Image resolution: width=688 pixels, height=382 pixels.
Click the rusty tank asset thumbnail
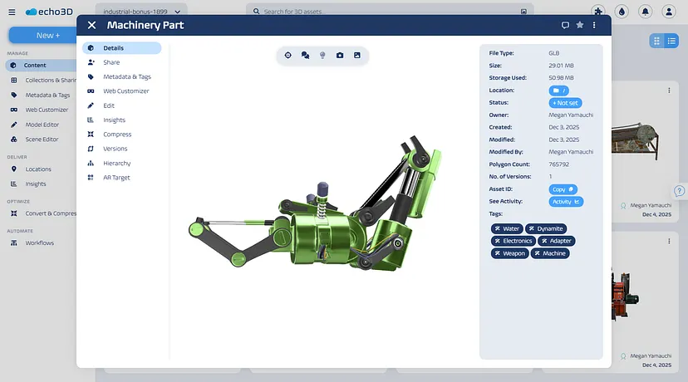[x=636, y=141]
